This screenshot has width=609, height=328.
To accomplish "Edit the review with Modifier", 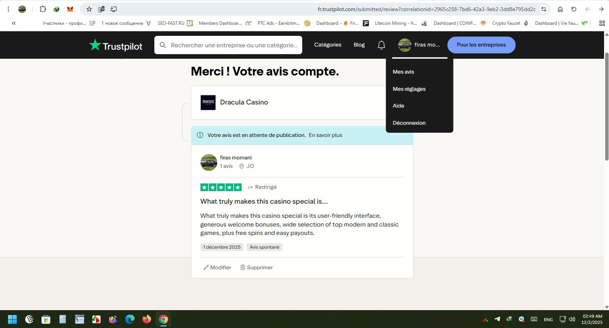I will pyautogui.click(x=217, y=267).
